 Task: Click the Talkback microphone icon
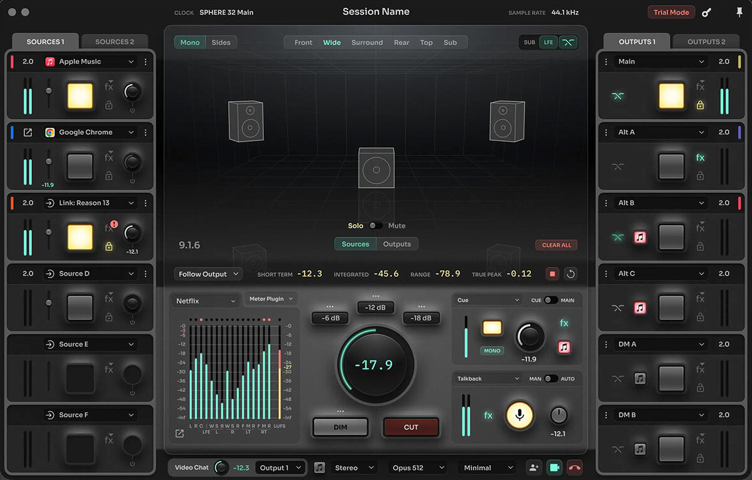tap(519, 415)
